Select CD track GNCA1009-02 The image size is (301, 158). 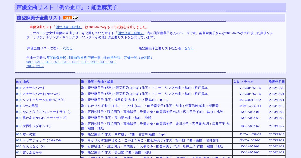[250, 140]
